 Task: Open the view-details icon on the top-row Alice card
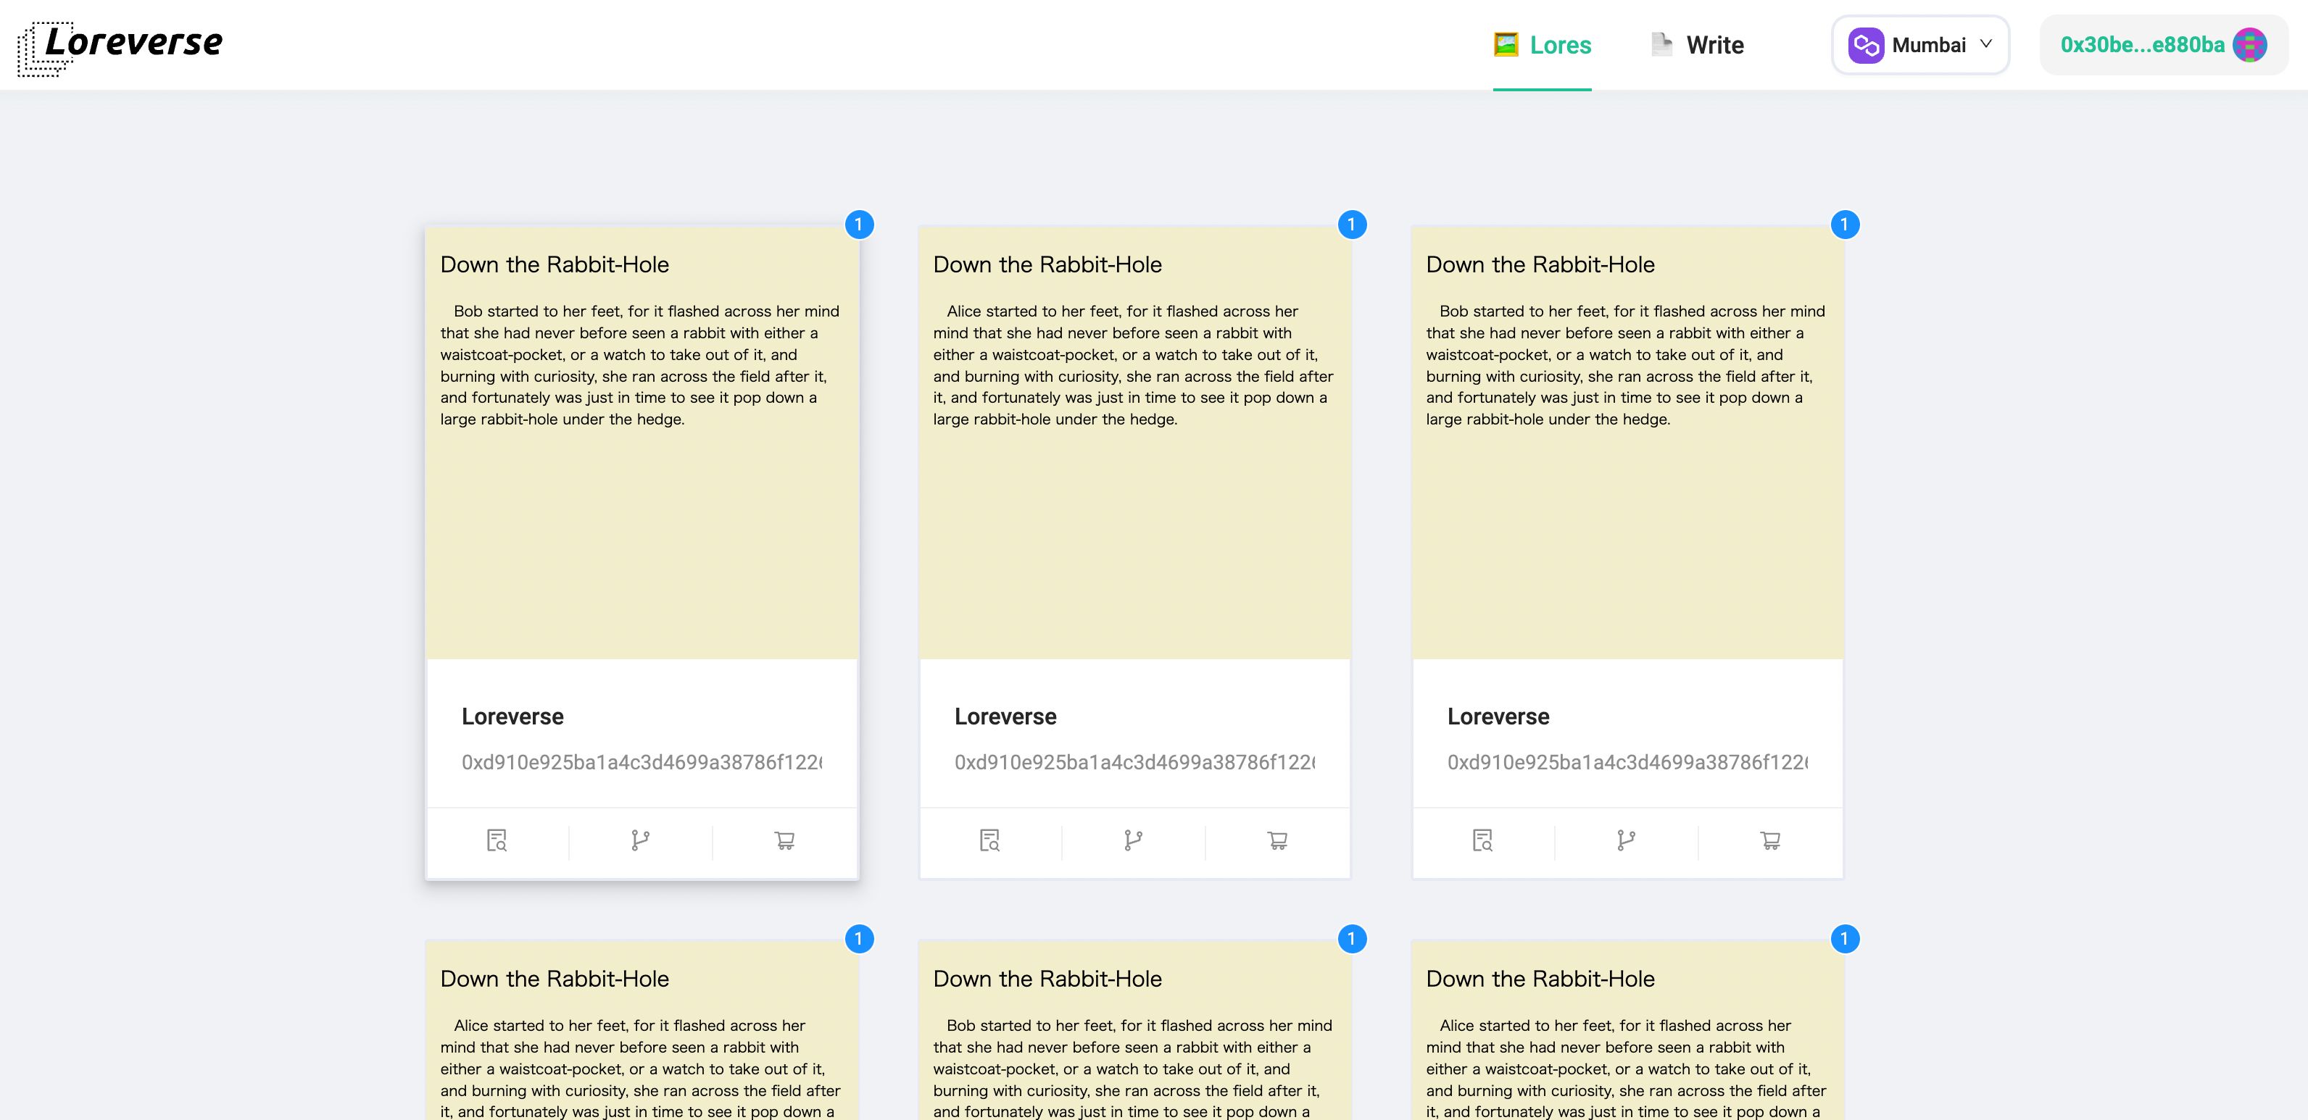click(x=989, y=840)
